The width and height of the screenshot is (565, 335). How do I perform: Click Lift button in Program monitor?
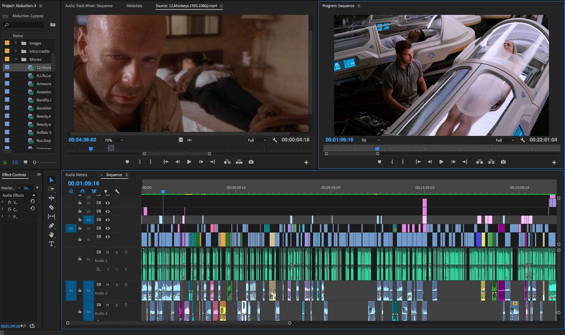click(x=479, y=162)
